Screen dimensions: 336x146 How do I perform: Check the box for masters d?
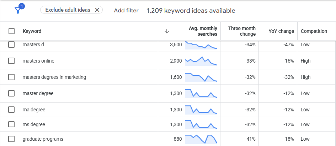(x=11, y=45)
